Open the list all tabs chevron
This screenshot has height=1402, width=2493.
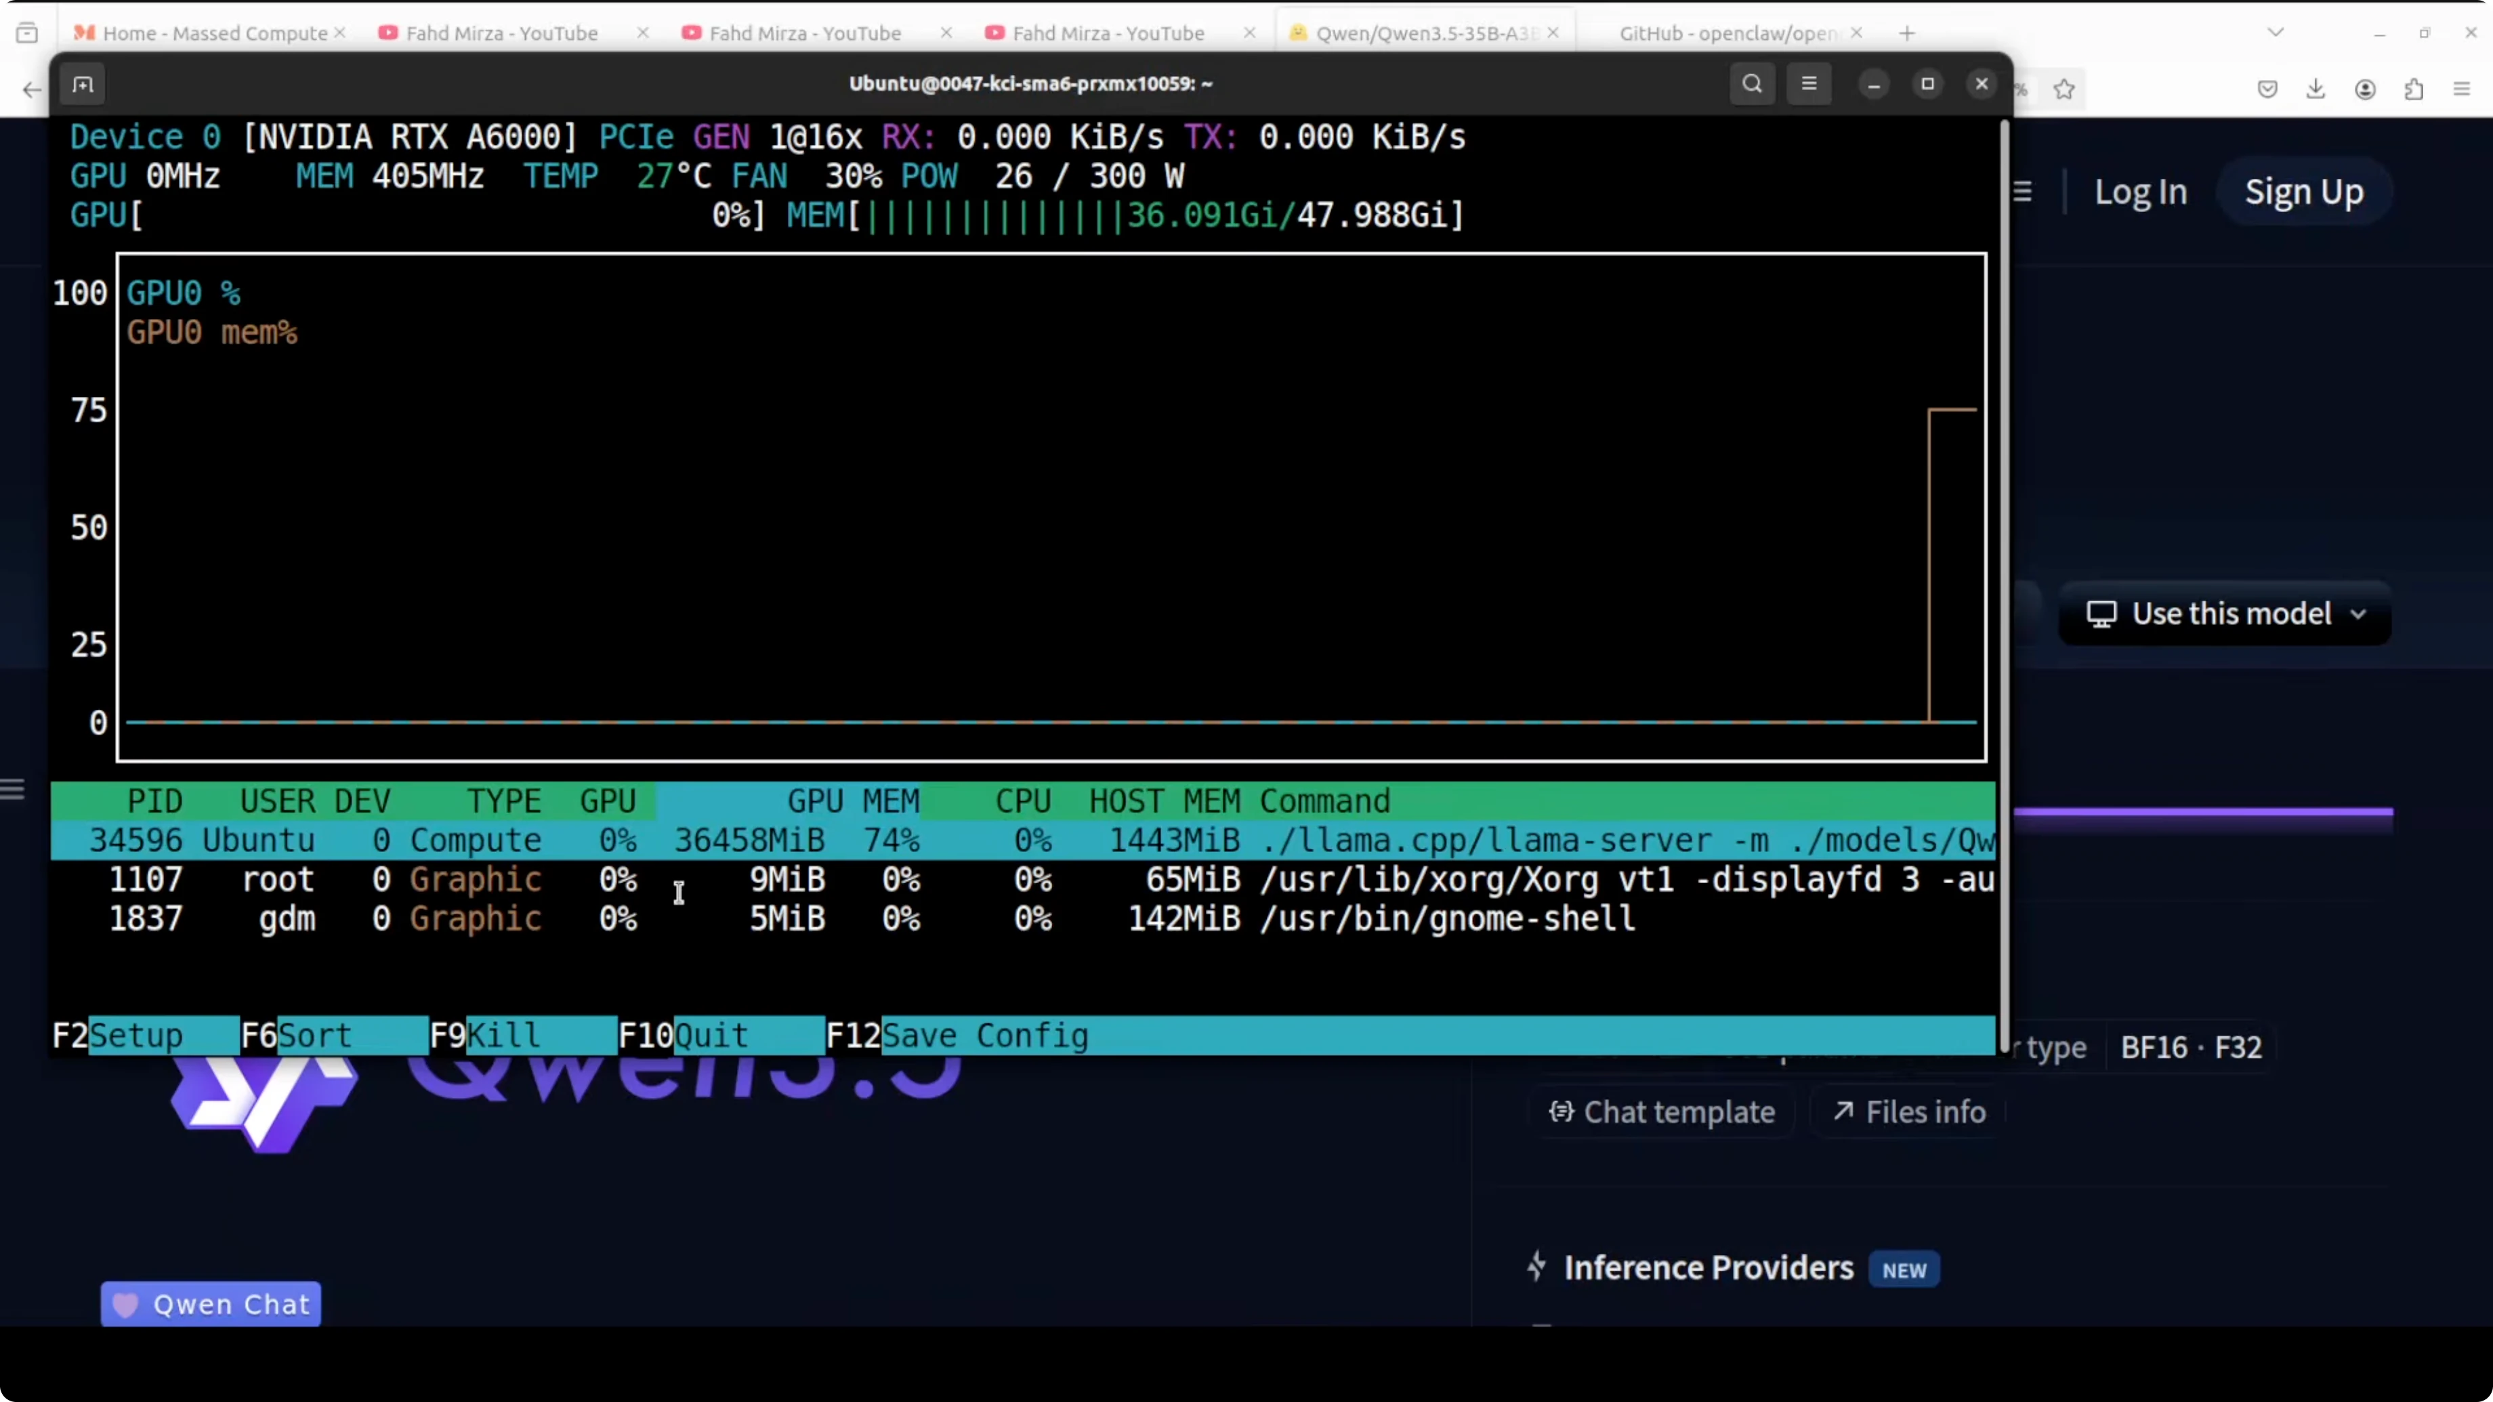[x=2276, y=33]
